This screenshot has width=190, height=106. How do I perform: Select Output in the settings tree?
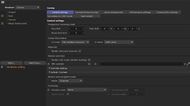pyautogui.click(x=12, y=12)
